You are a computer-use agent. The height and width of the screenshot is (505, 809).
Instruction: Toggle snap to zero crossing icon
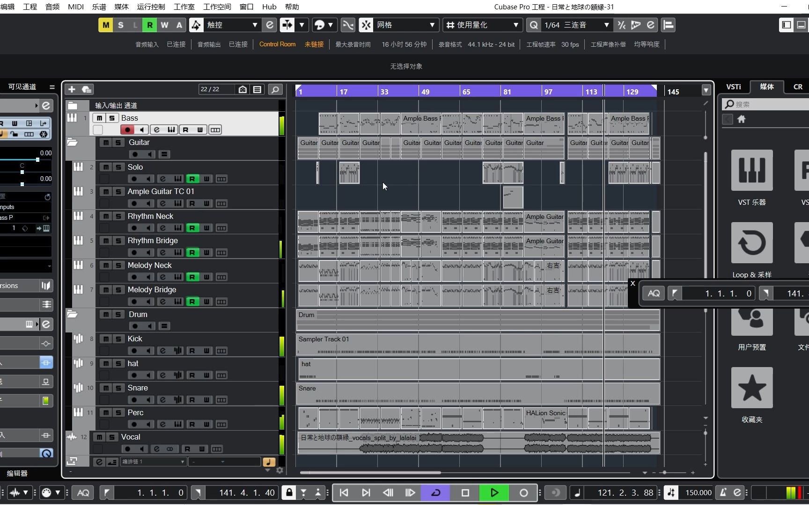click(348, 25)
